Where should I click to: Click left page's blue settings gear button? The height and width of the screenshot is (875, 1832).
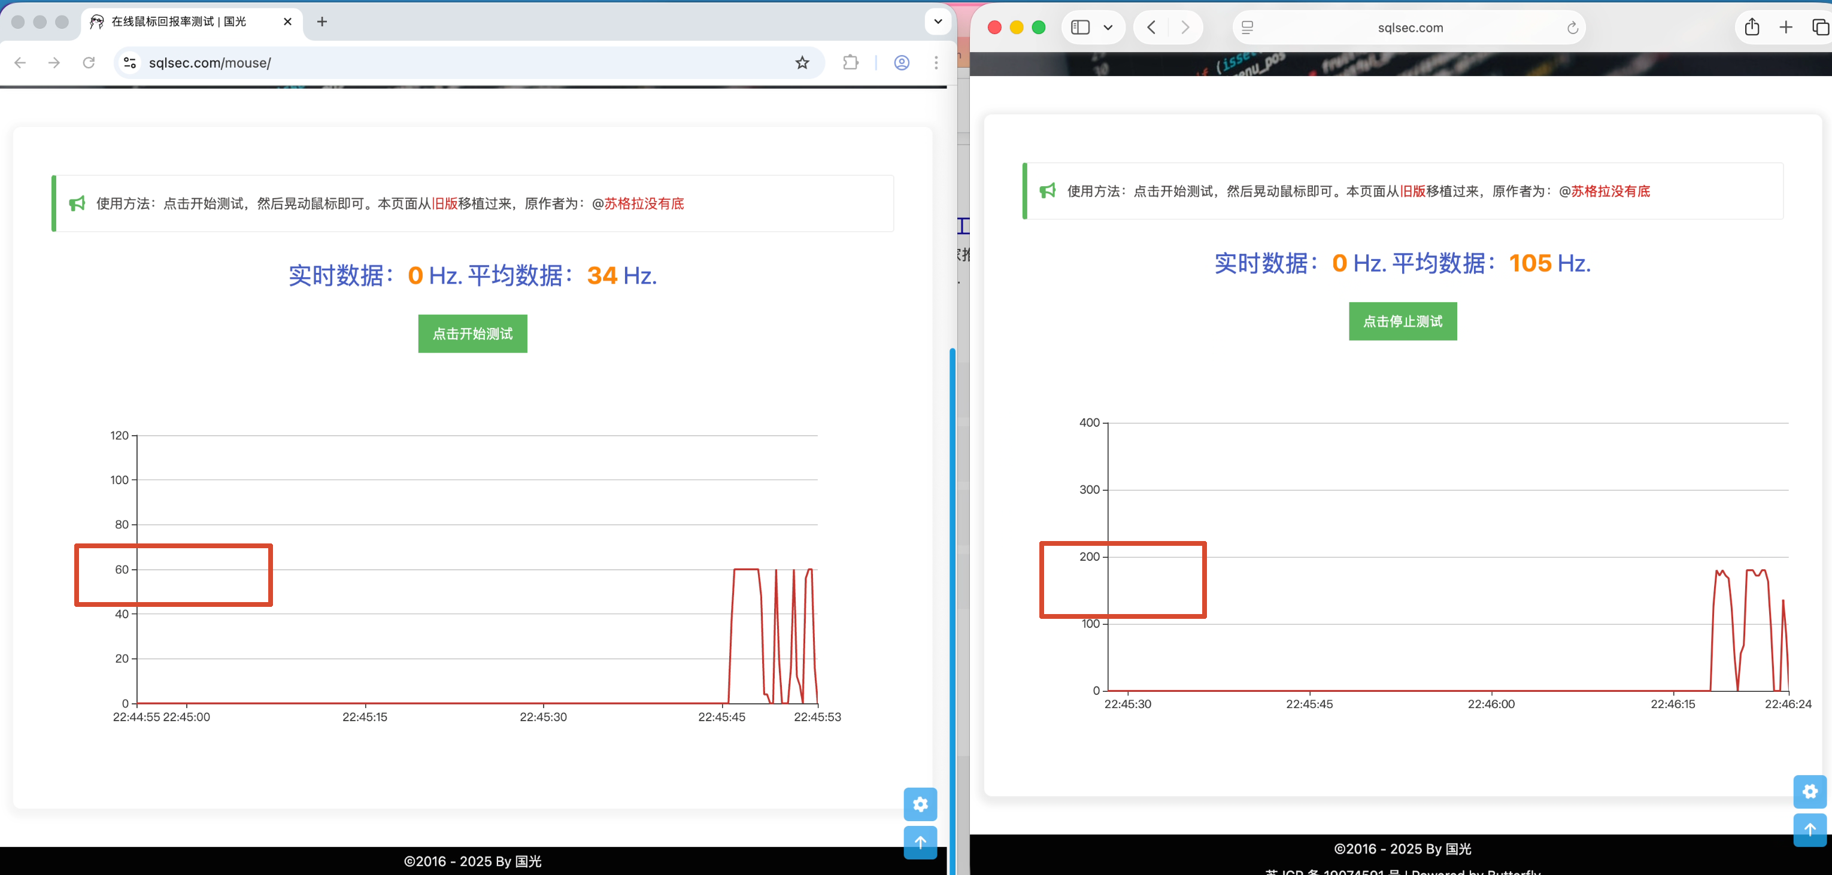[x=920, y=804]
